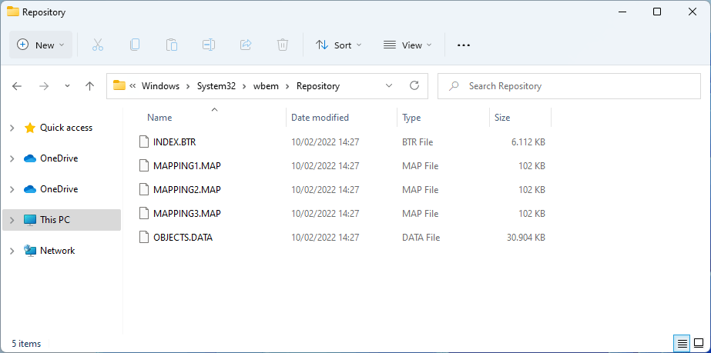Image resolution: width=711 pixels, height=353 pixels.
Task: Open the See more ellipsis menu
Action: pos(463,45)
